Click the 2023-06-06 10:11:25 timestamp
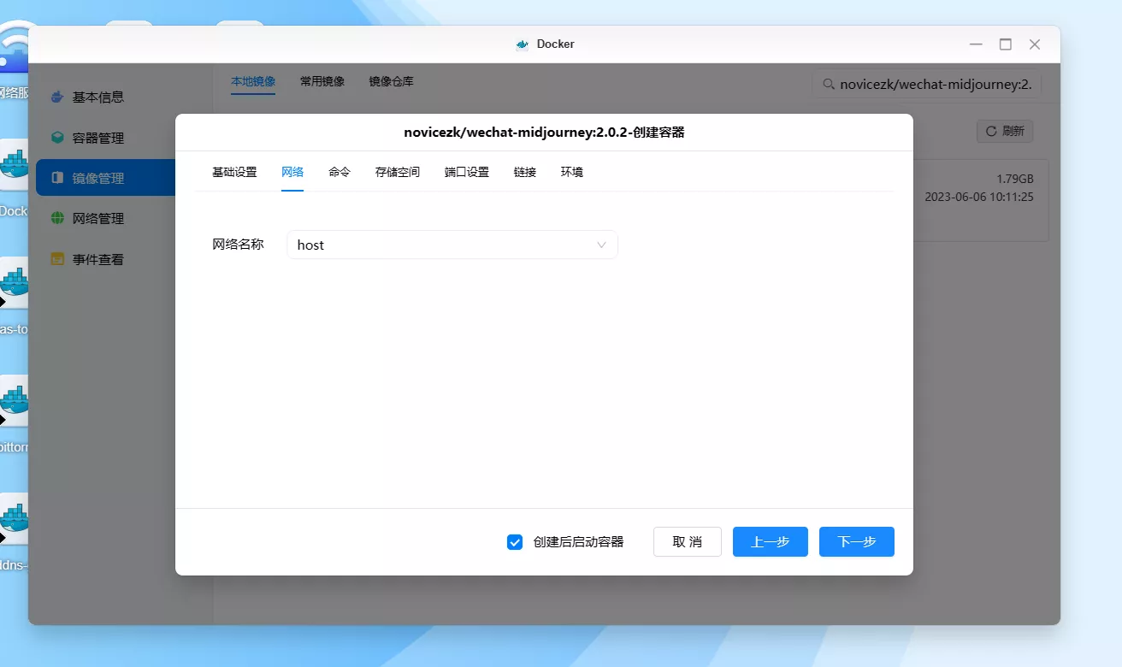This screenshot has width=1122, height=667. coord(979,197)
